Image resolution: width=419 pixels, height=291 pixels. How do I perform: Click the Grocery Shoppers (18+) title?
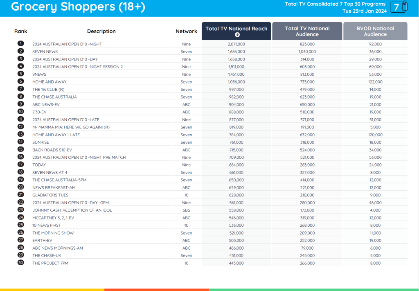[x=78, y=7]
